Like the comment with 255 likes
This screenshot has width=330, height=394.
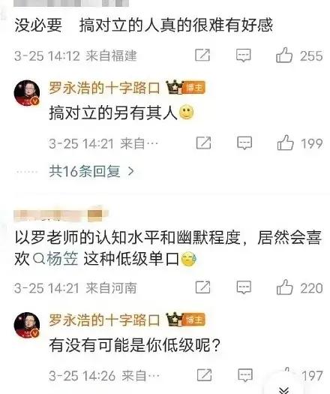(x=284, y=55)
